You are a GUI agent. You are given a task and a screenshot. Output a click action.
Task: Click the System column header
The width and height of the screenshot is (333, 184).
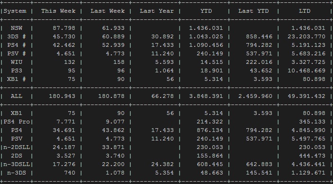[15, 11]
